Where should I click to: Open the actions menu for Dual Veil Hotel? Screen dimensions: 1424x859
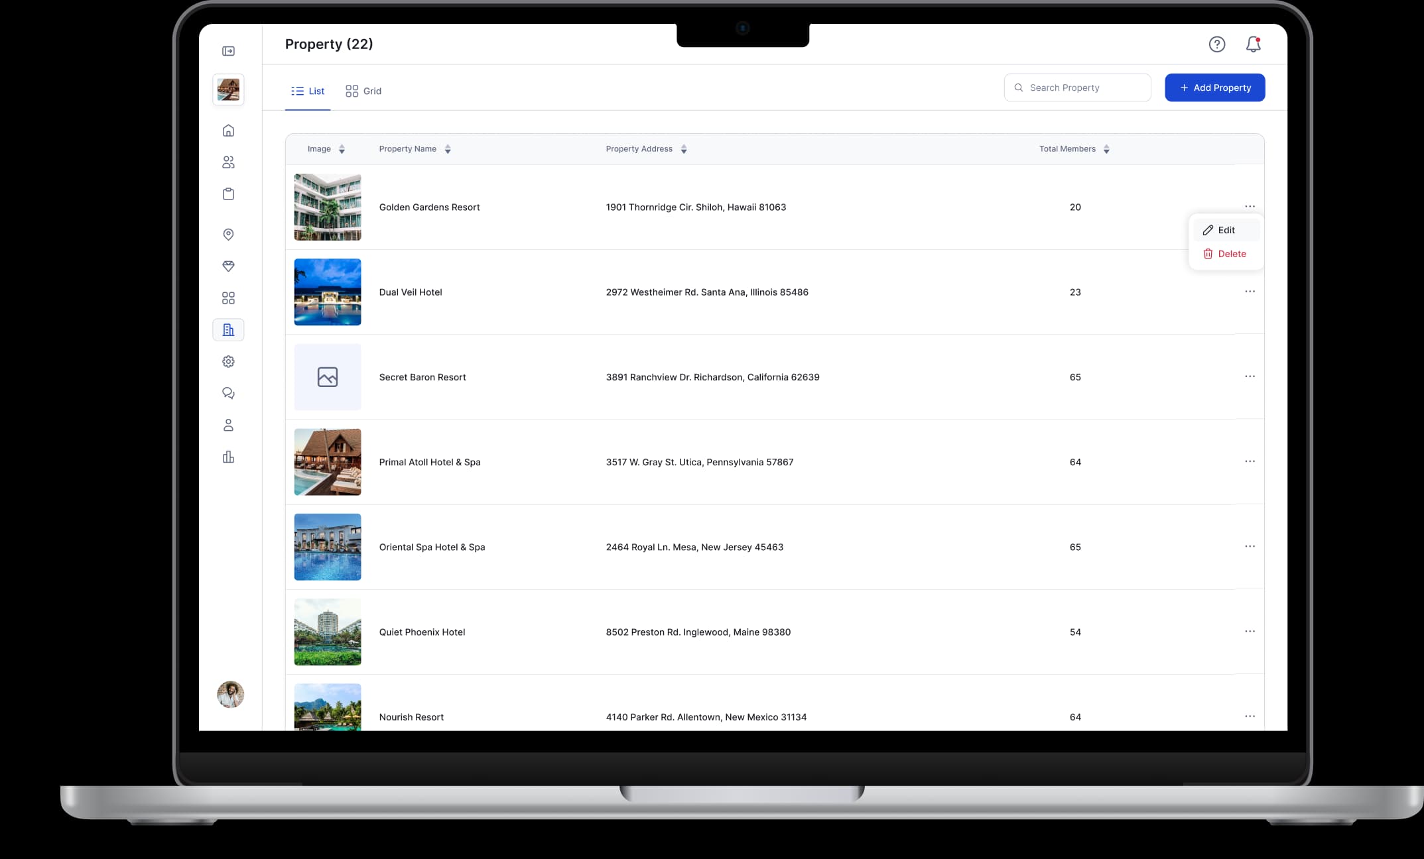(x=1250, y=292)
